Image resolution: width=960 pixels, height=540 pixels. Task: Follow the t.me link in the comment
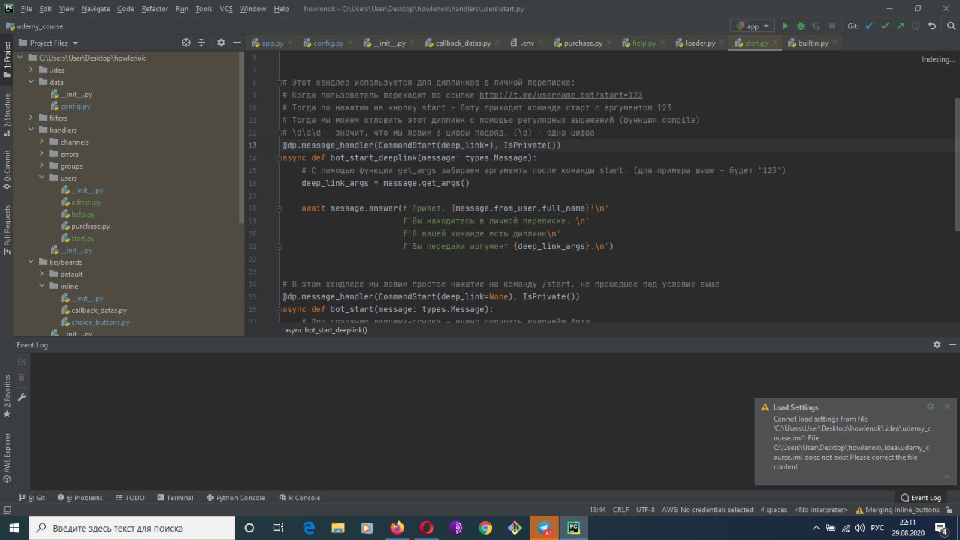[x=561, y=95]
